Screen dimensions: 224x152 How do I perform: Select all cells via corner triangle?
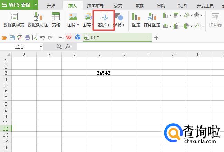[9, 54]
